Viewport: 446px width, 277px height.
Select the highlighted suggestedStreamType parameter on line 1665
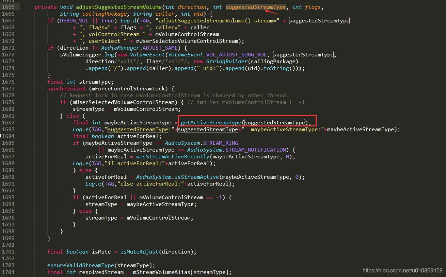[256, 7]
